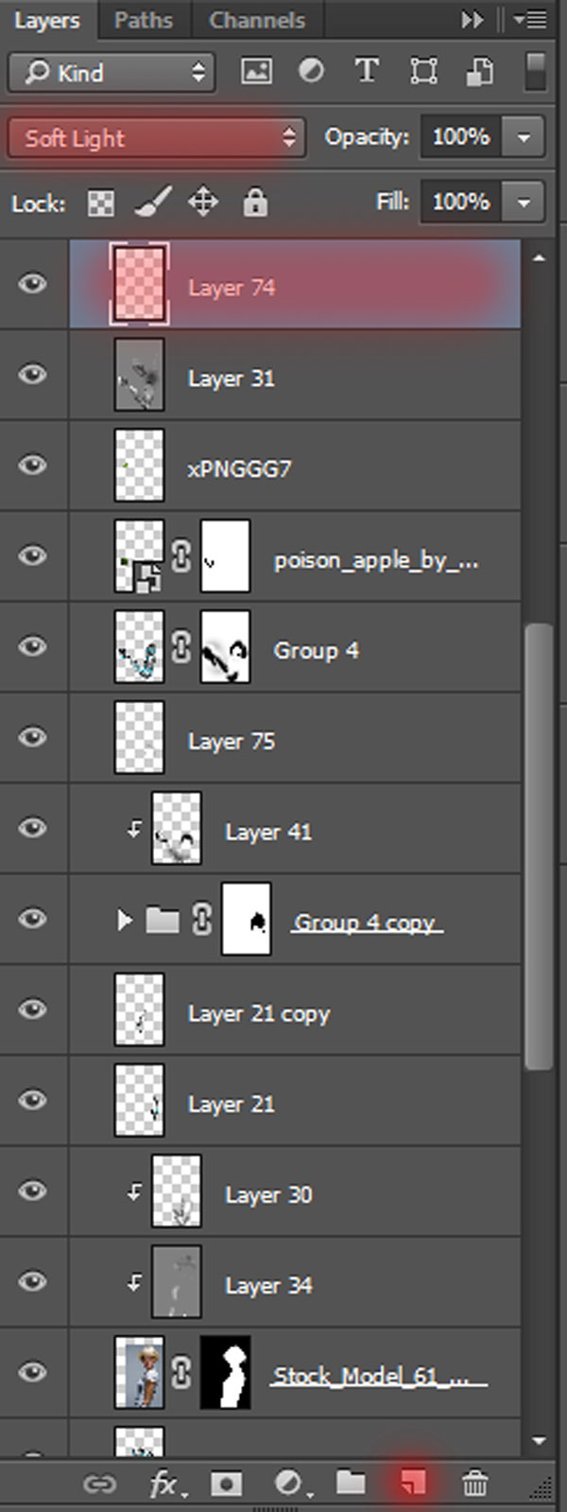Hide Layer 31 using eye icon
Screen dimensions: 567x1512
coord(33,375)
